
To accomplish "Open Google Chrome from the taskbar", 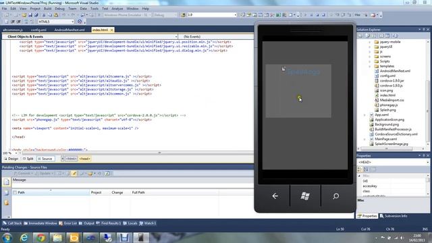I will point(40,238).
